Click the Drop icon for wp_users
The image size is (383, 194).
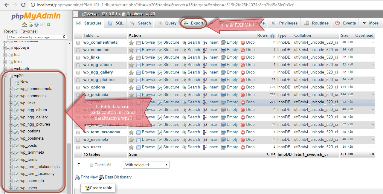tap(243, 147)
